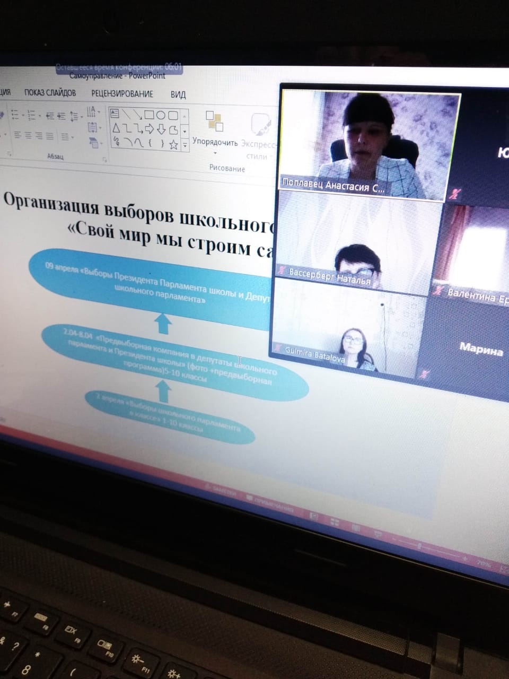Select the five-point star shape
The height and width of the screenshot is (679, 509).
click(x=173, y=144)
